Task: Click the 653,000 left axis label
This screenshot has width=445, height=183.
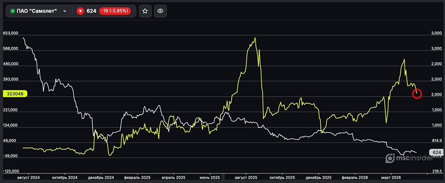Action: 11,33
